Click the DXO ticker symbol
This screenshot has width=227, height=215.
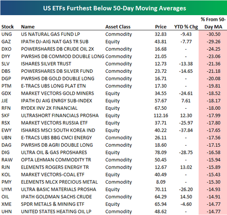point(7,49)
